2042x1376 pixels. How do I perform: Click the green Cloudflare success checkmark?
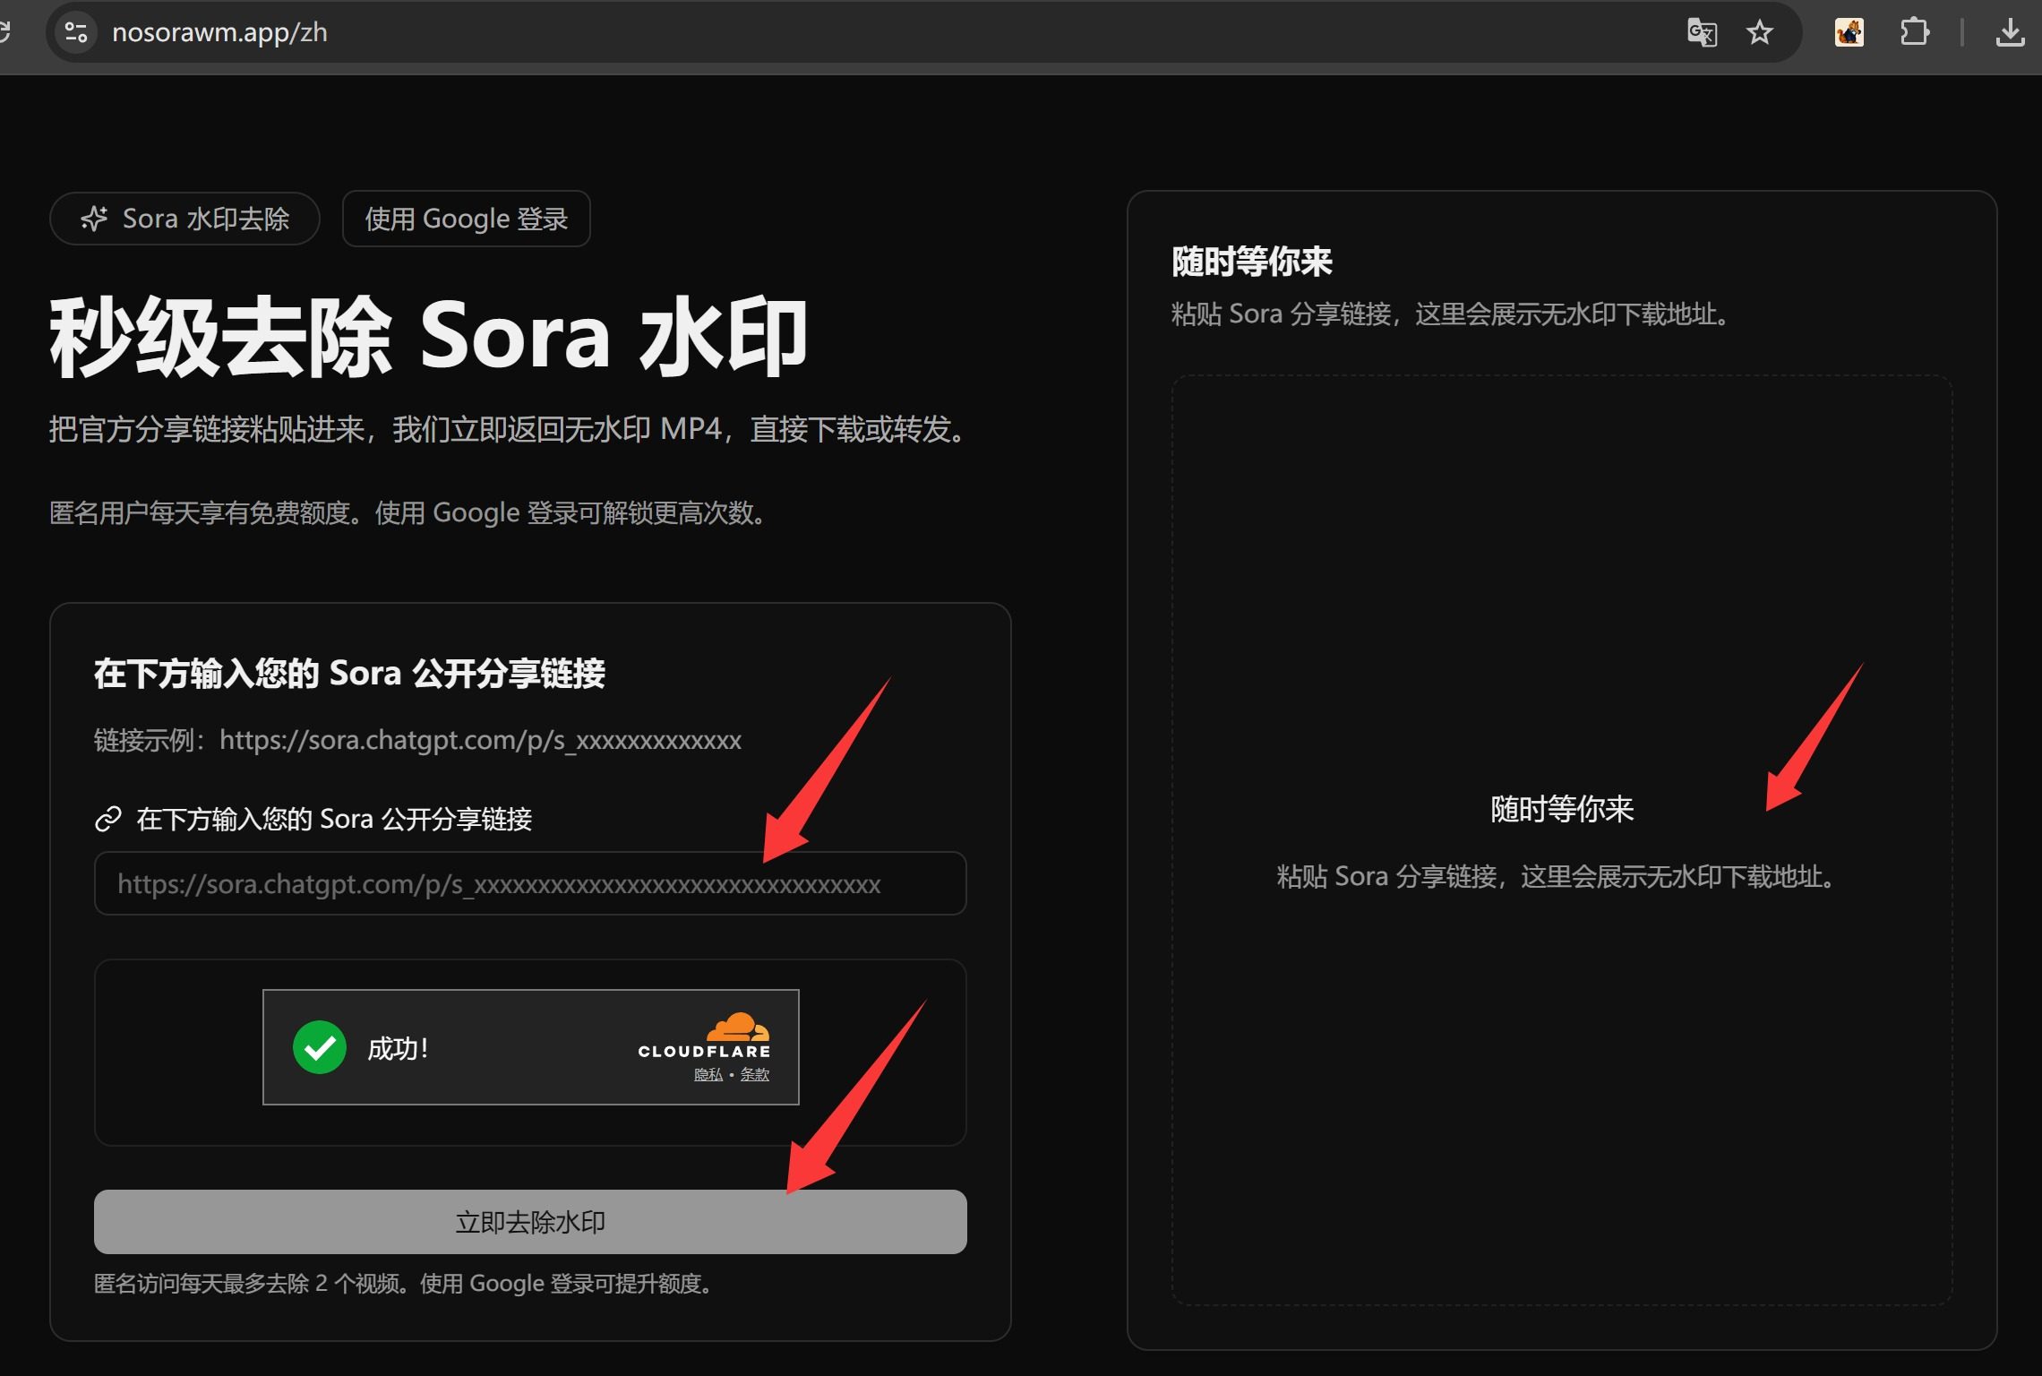click(320, 1047)
